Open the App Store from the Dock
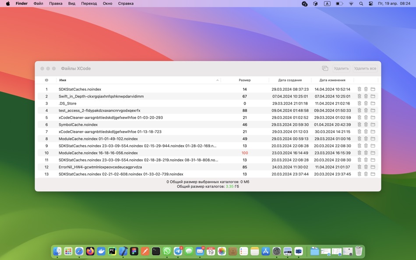The height and width of the screenshot is (260, 416). point(265,251)
